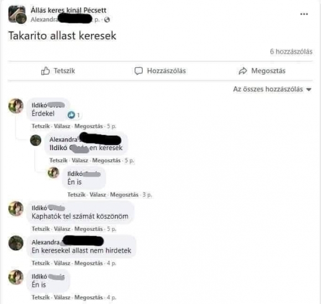Open the Állás keres kínál Pécsett group
This screenshot has width=321, height=304.
point(69,10)
